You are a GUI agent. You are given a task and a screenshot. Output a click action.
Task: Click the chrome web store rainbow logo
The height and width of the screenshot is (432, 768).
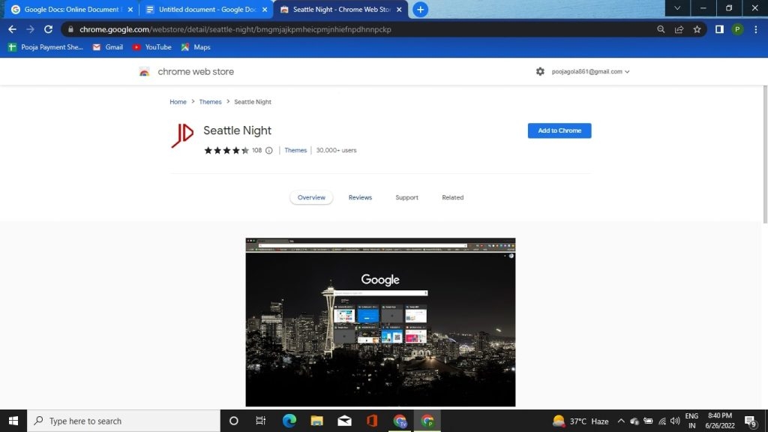pos(144,71)
